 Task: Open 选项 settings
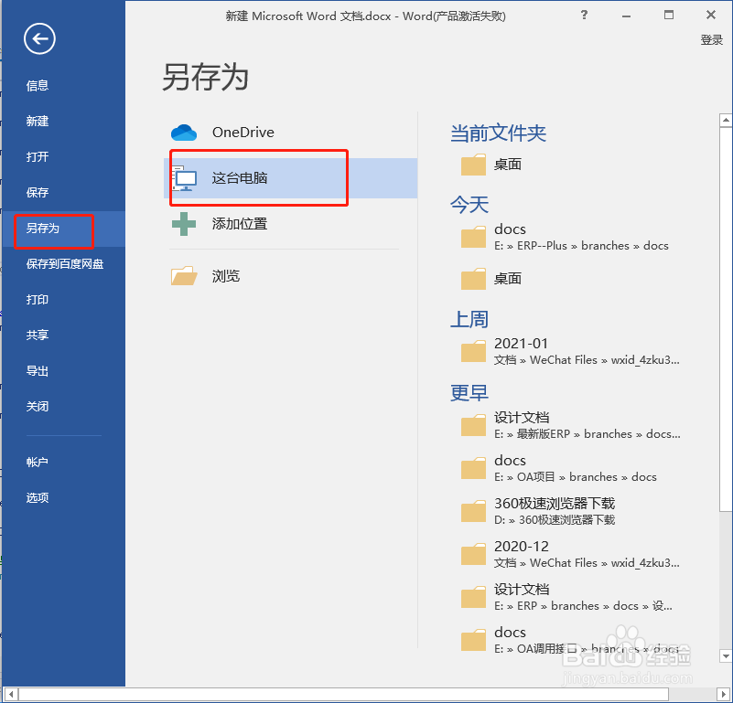click(x=38, y=497)
